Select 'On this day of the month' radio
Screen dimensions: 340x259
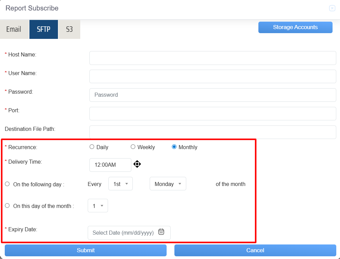coord(7,206)
